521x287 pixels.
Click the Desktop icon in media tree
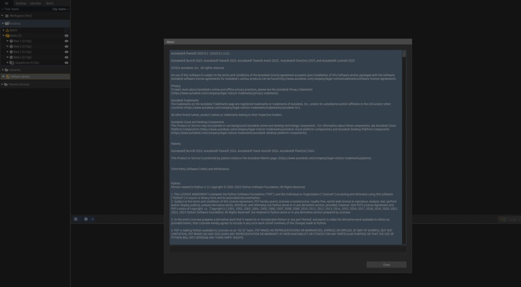pos(7,23)
